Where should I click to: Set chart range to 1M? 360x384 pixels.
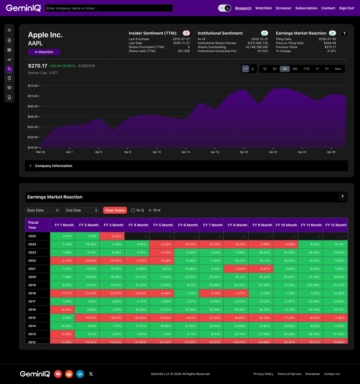pos(285,69)
